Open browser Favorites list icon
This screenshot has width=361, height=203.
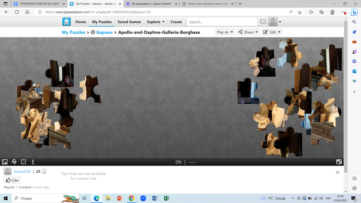click(x=311, y=12)
